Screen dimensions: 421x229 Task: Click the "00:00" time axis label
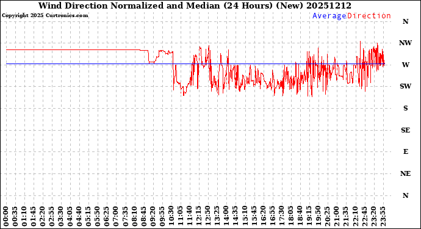click(x=6, y=216)
